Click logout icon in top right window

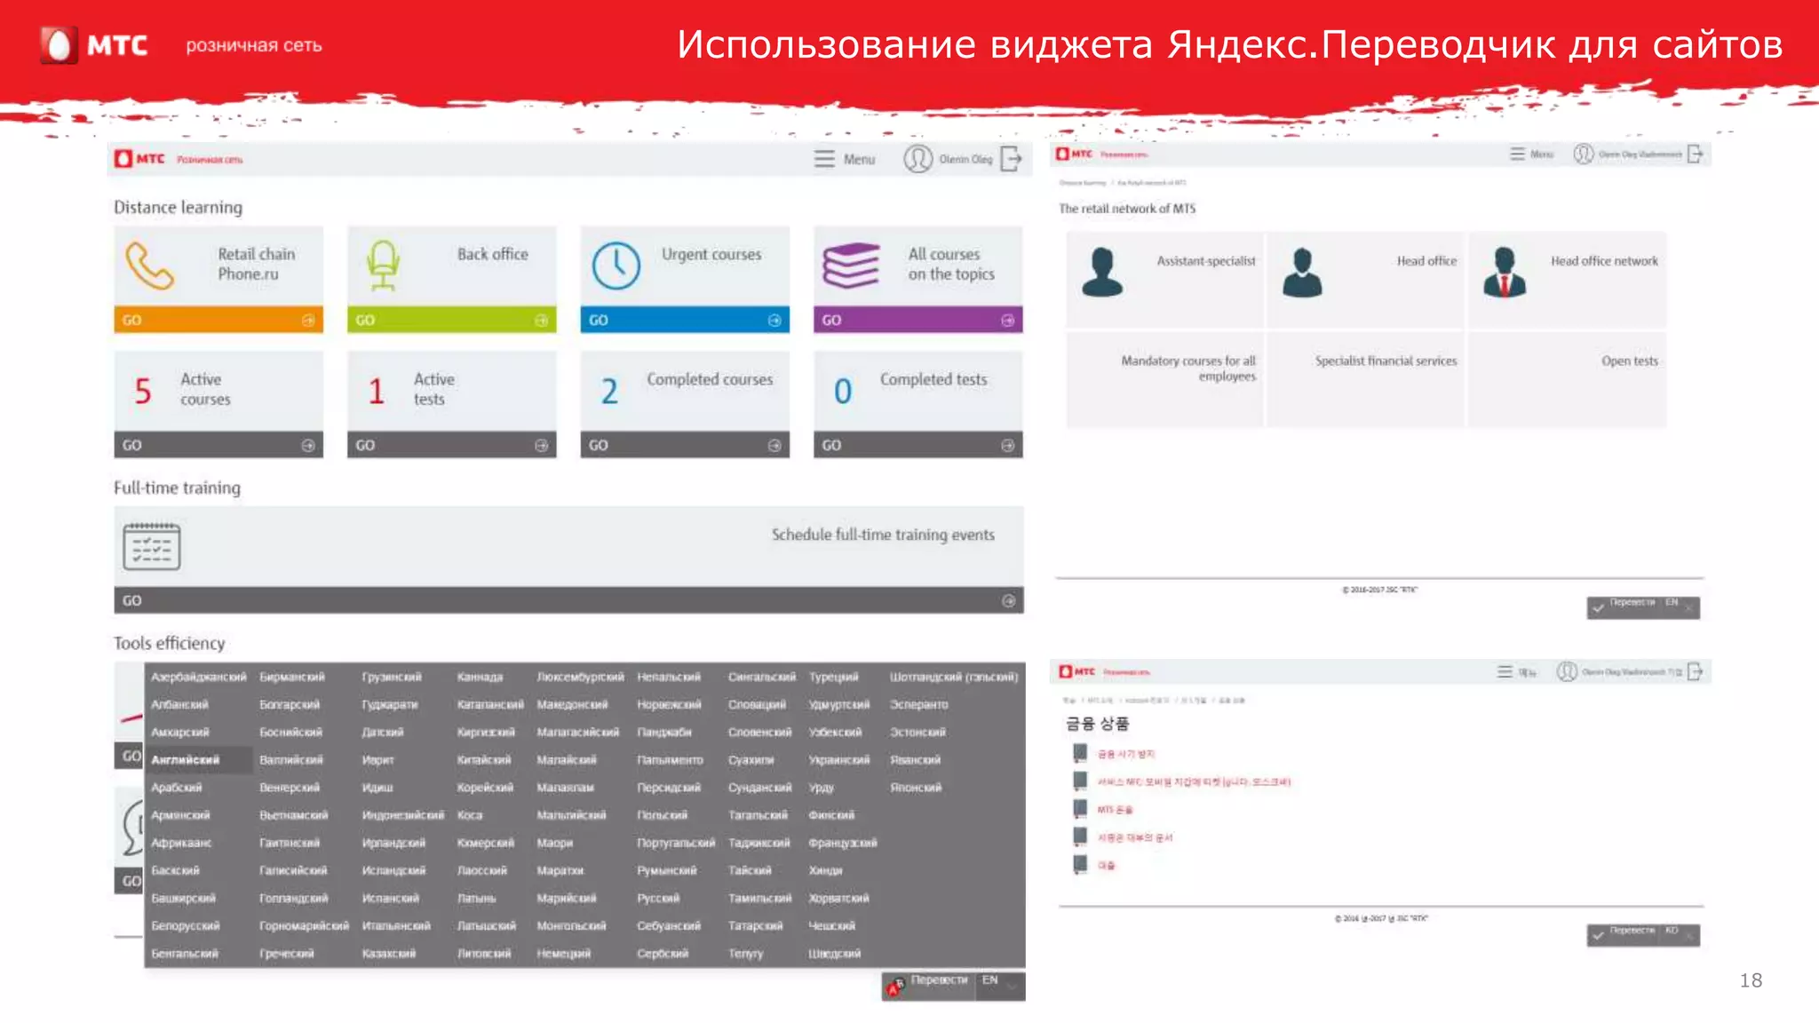(1696, 154)
